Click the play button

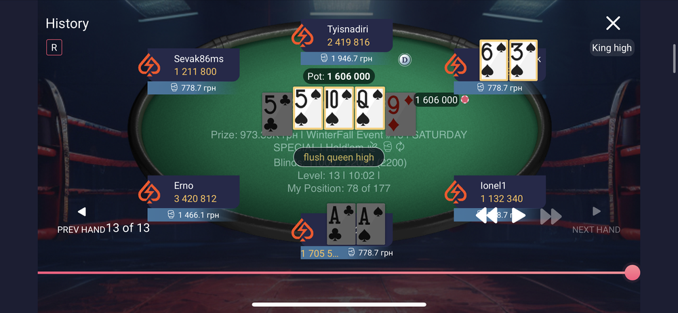[518, 215]
